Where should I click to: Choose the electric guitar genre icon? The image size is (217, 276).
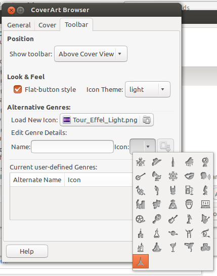pyautogui.click(x=173, y=219)
